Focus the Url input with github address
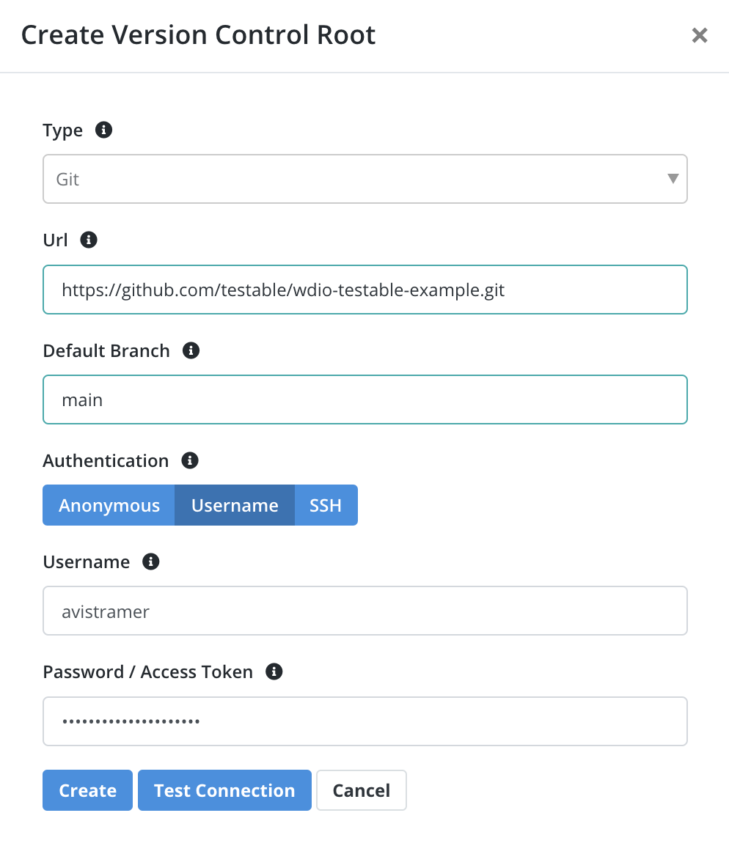 point(364,290)
